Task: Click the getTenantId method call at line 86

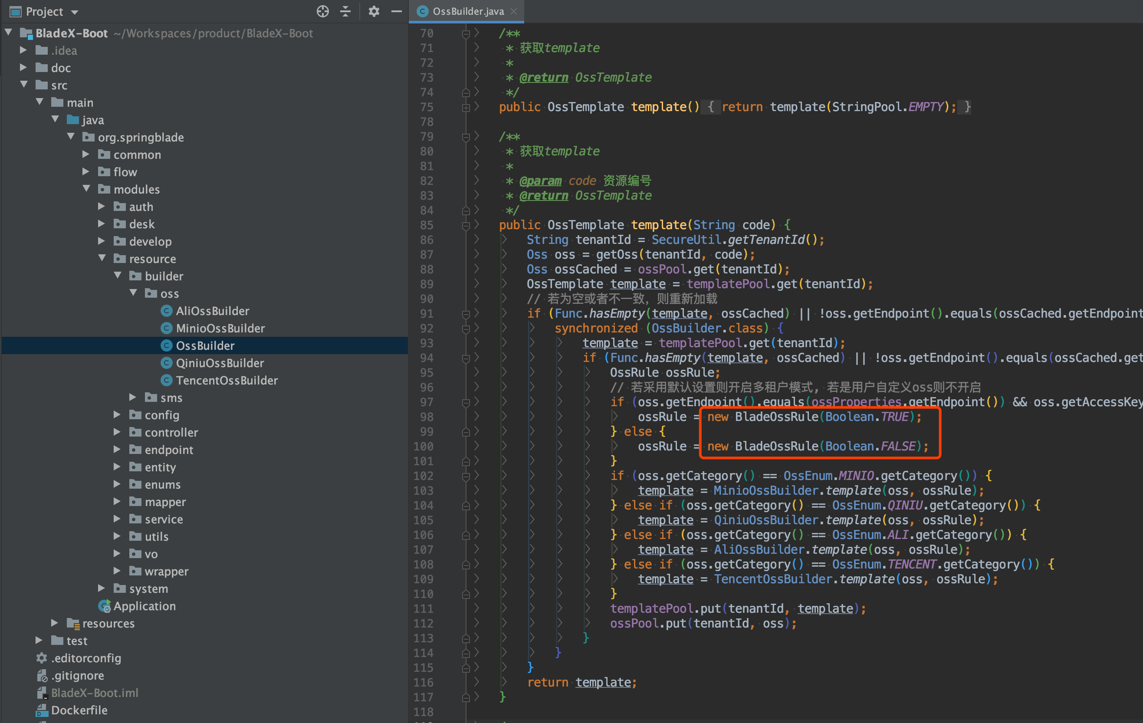Action: coord(766,240)
